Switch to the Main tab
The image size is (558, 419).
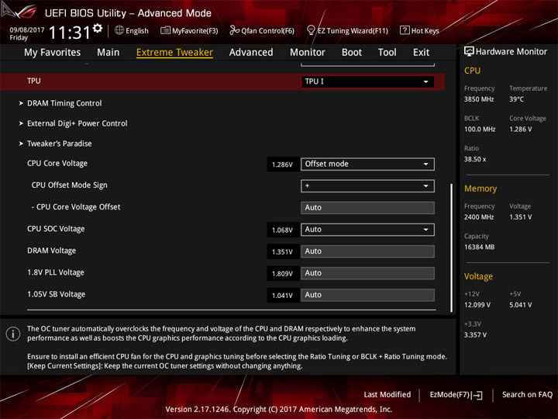pos(108,53)
